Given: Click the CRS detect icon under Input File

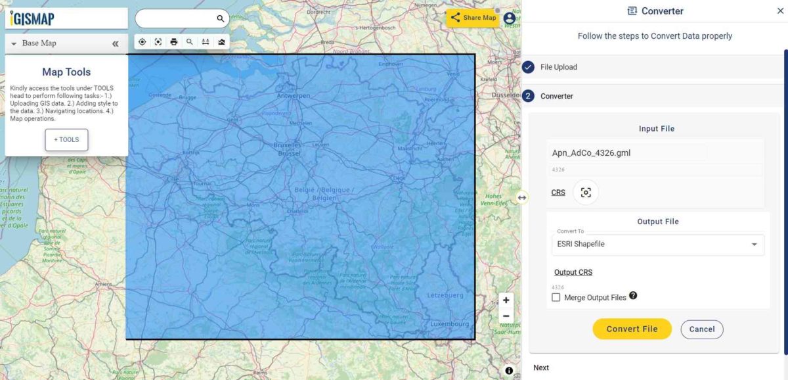Looking at the screenshot, I should (x=586, y=193).
